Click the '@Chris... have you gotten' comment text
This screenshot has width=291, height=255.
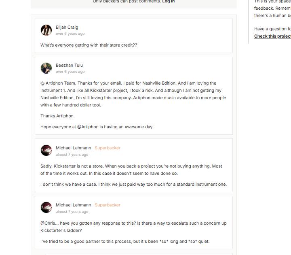pyautogui.click(x=133, y=227)
